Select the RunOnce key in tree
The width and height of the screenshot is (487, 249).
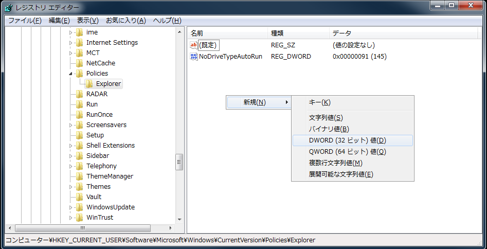99,115
